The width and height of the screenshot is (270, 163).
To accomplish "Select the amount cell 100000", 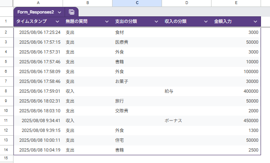I will coord(236,71).
